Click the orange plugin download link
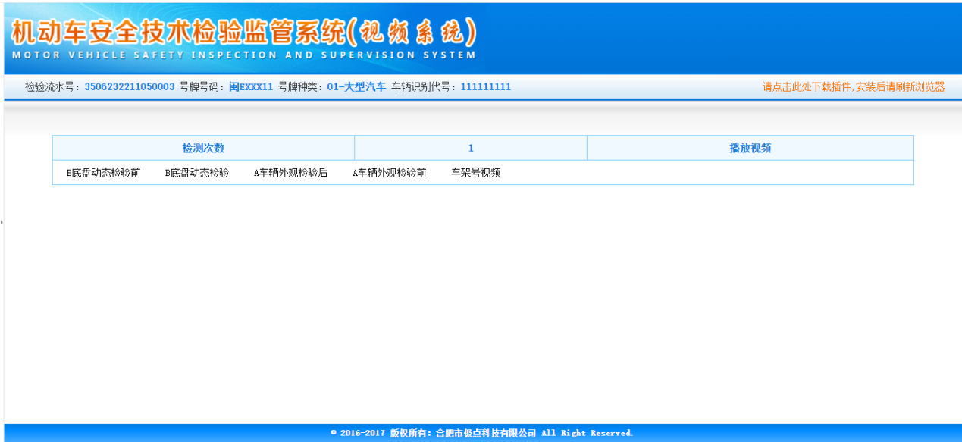Viewport: 962px width, 442px height. (x=854, y=87)
